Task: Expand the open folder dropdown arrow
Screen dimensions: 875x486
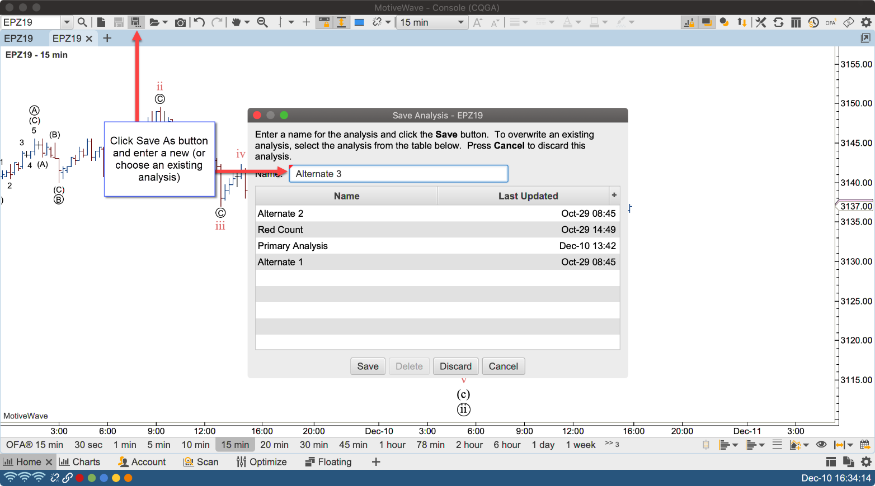Action: [165, 22]
